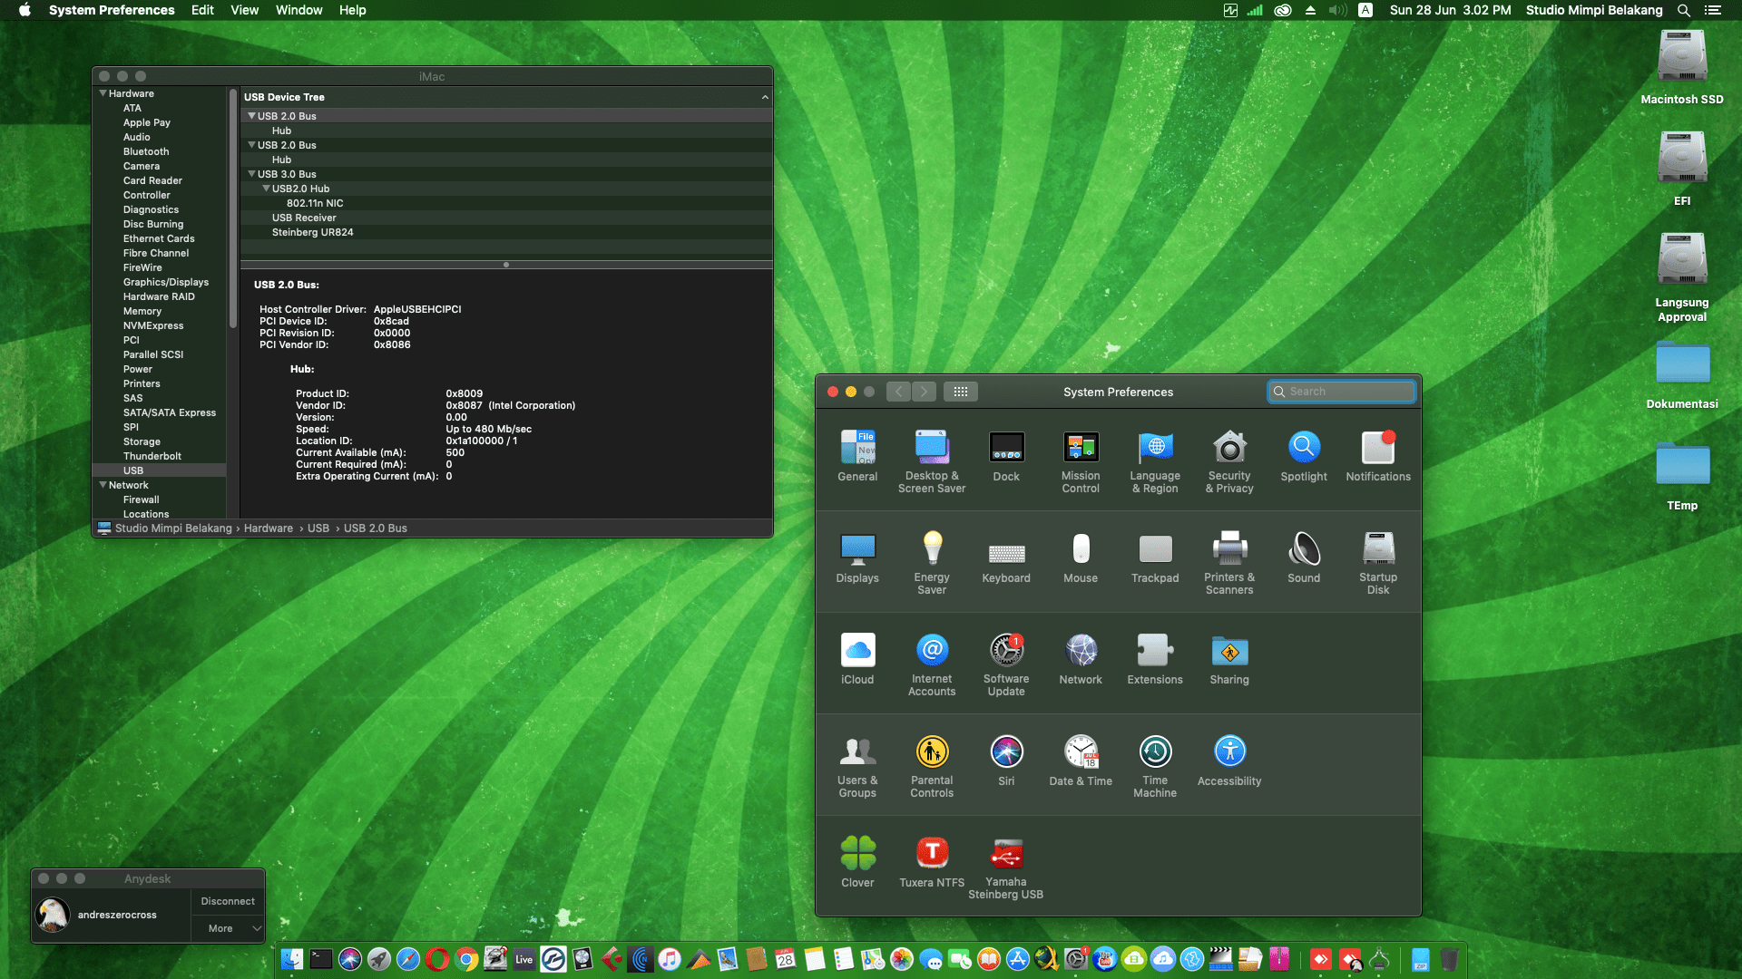Open Sharing preferences pane
The height and width of the screenshot is (979, 1742).
[1229, 659]
